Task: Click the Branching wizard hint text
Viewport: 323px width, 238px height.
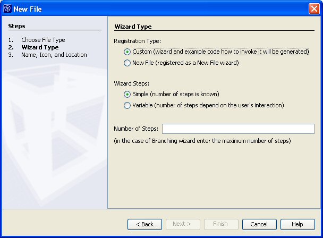Action: (202, 141)
